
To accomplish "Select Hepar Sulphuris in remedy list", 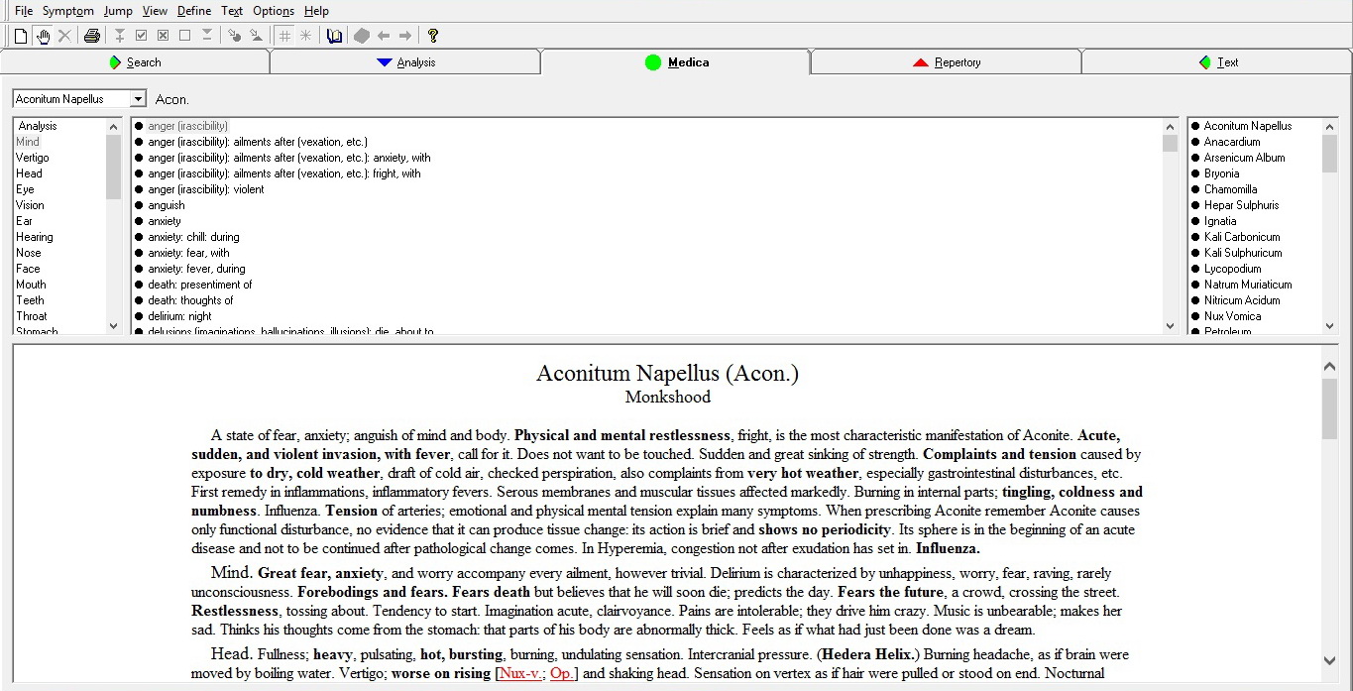I will 1241,205.
